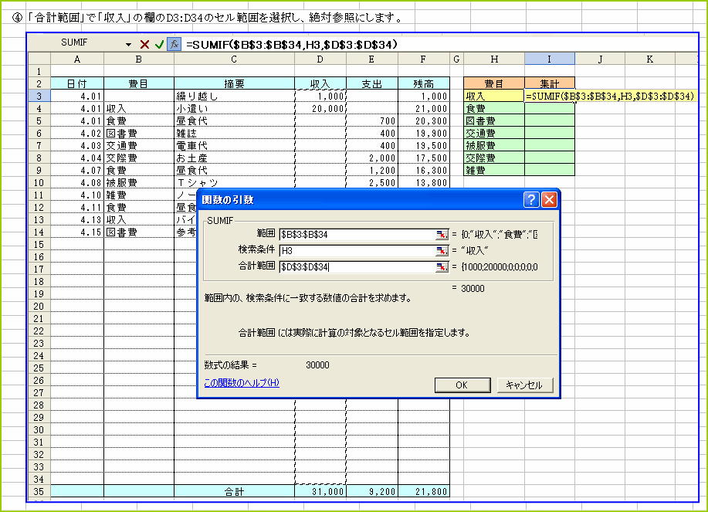Click cell Tシャツ in column C
The height and width of the screenshot is (512, 708).
234,182
